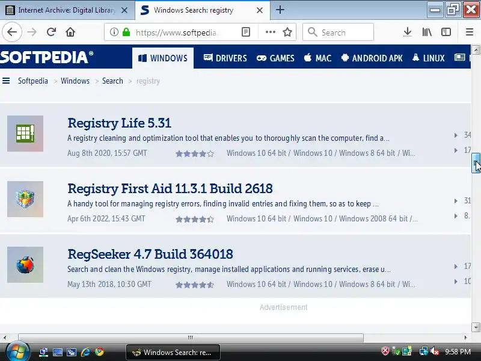
Task: Open the GAMES section
Action: (275, 58)
